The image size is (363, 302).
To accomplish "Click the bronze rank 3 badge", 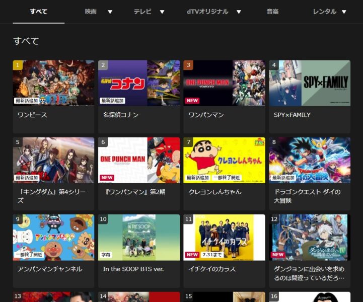I will [188, 65].
